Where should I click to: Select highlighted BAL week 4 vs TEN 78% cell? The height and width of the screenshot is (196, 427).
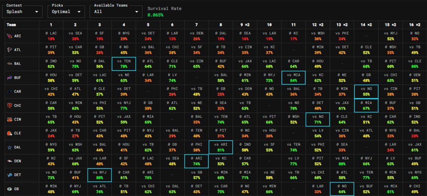(x=123, y=65)
